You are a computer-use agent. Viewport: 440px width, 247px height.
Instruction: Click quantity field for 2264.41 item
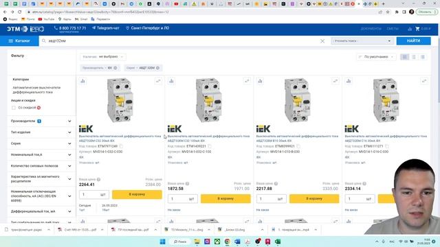(94, 194)
